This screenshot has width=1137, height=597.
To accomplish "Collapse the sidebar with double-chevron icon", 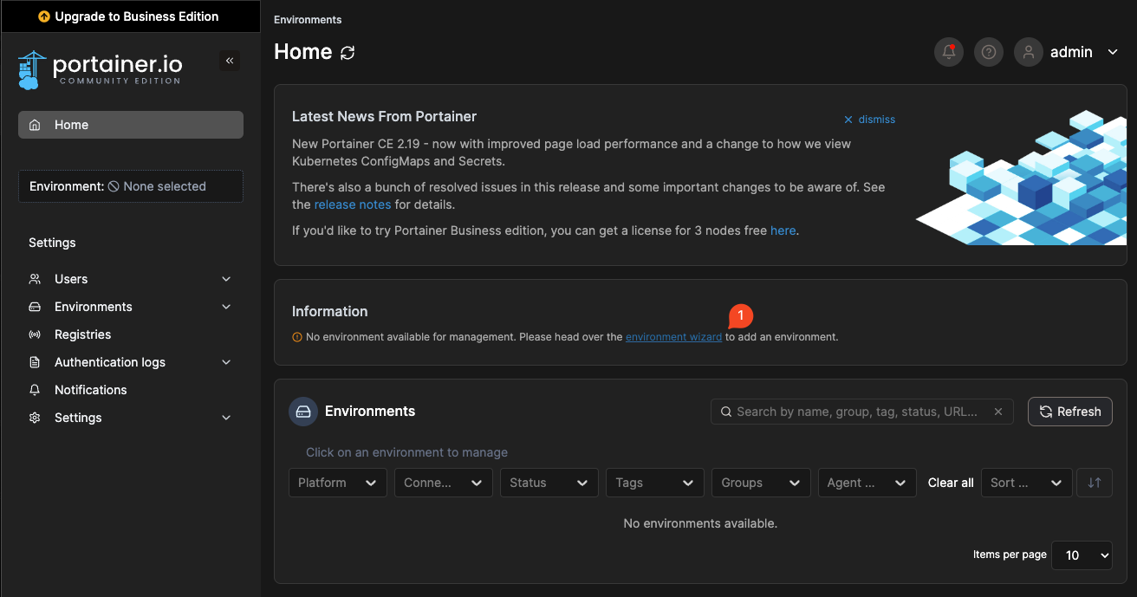I will [x=230, y=61].
